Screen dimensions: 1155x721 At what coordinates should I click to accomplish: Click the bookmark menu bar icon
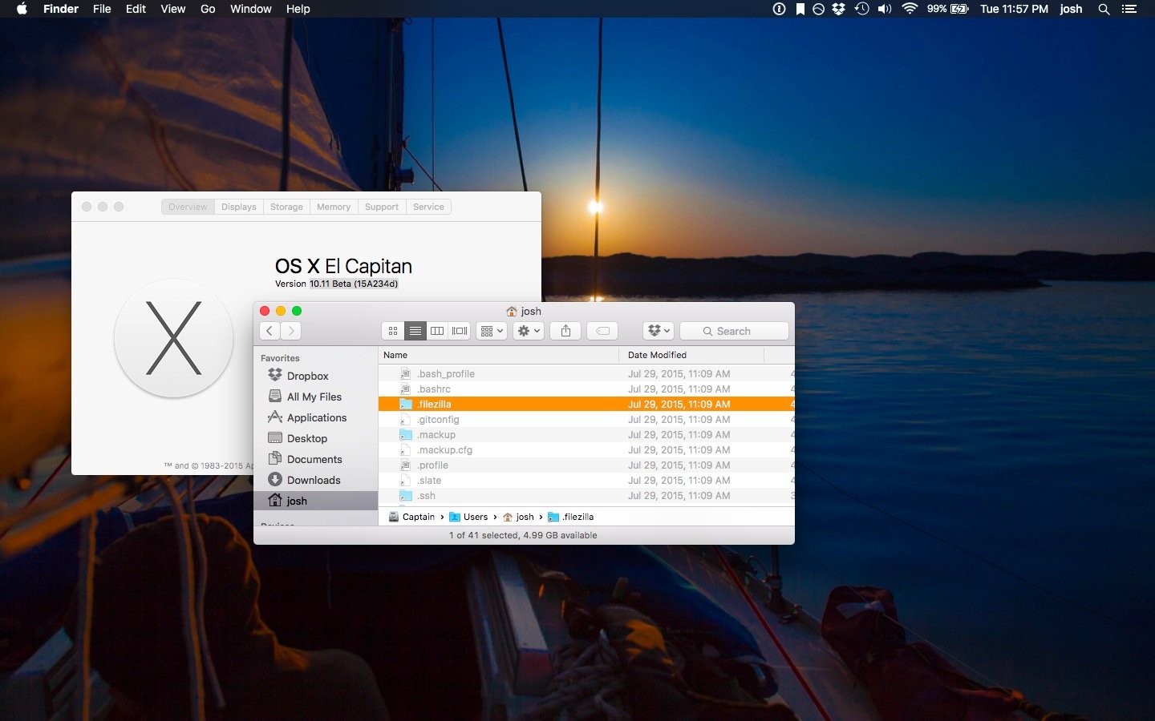(x=800, y=9)
